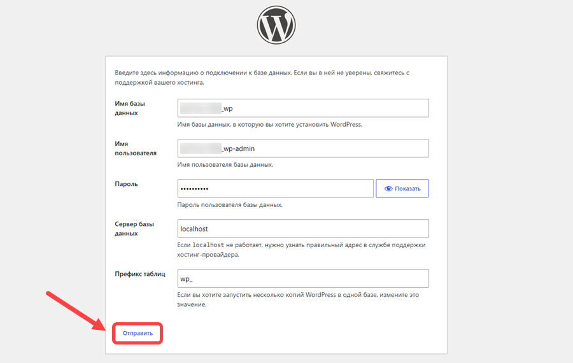Click the description Имя пользователя базы данных
573x363 pixels.
tap(225, 165)
